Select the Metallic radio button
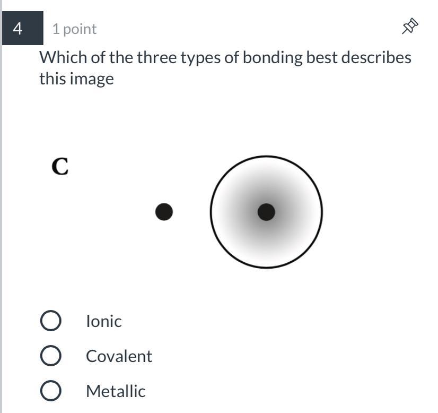 pyautogui.click(x=50, y=390)
